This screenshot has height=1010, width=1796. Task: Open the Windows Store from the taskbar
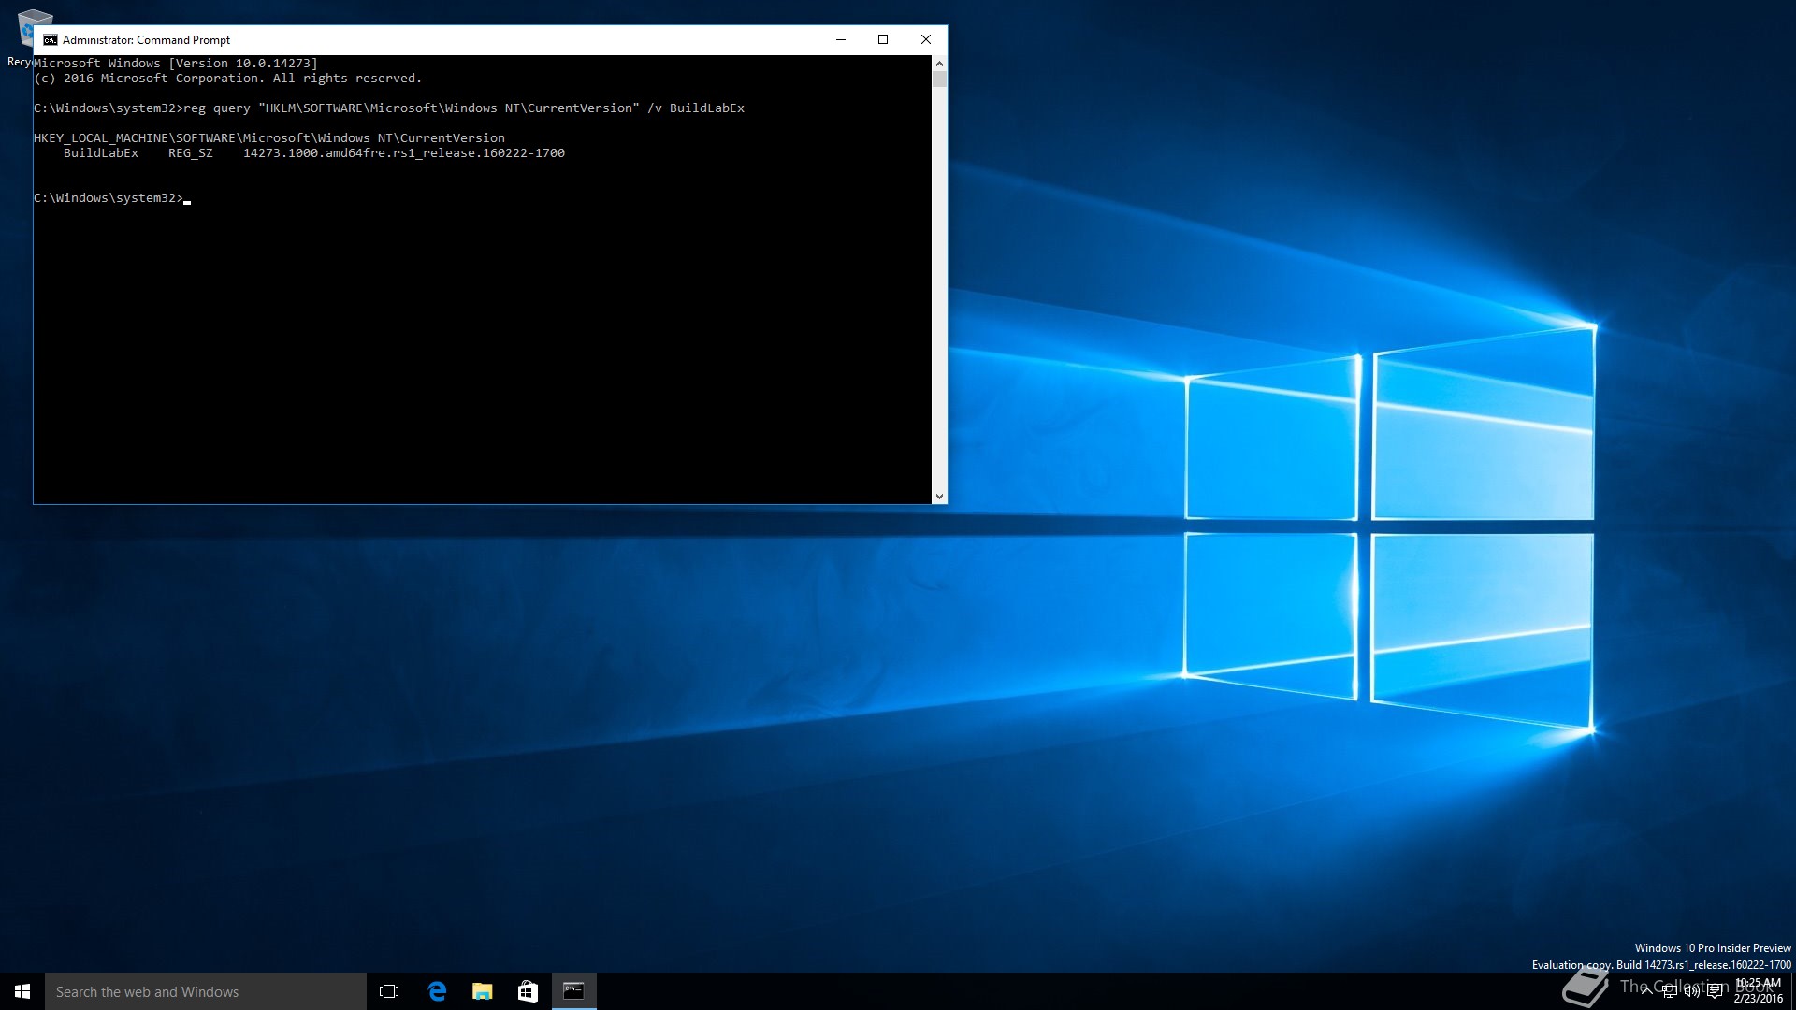(x=528, y=991)
